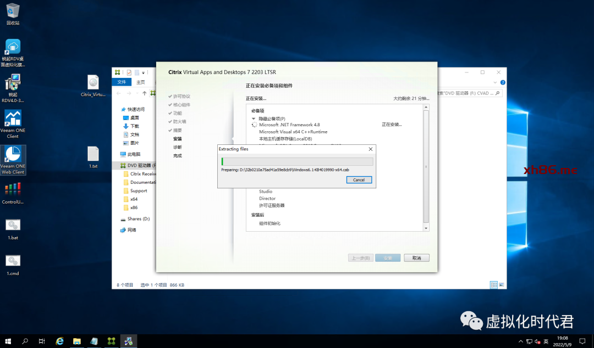
Task: Select This PC in navigation pane
Action: [130, 154]
